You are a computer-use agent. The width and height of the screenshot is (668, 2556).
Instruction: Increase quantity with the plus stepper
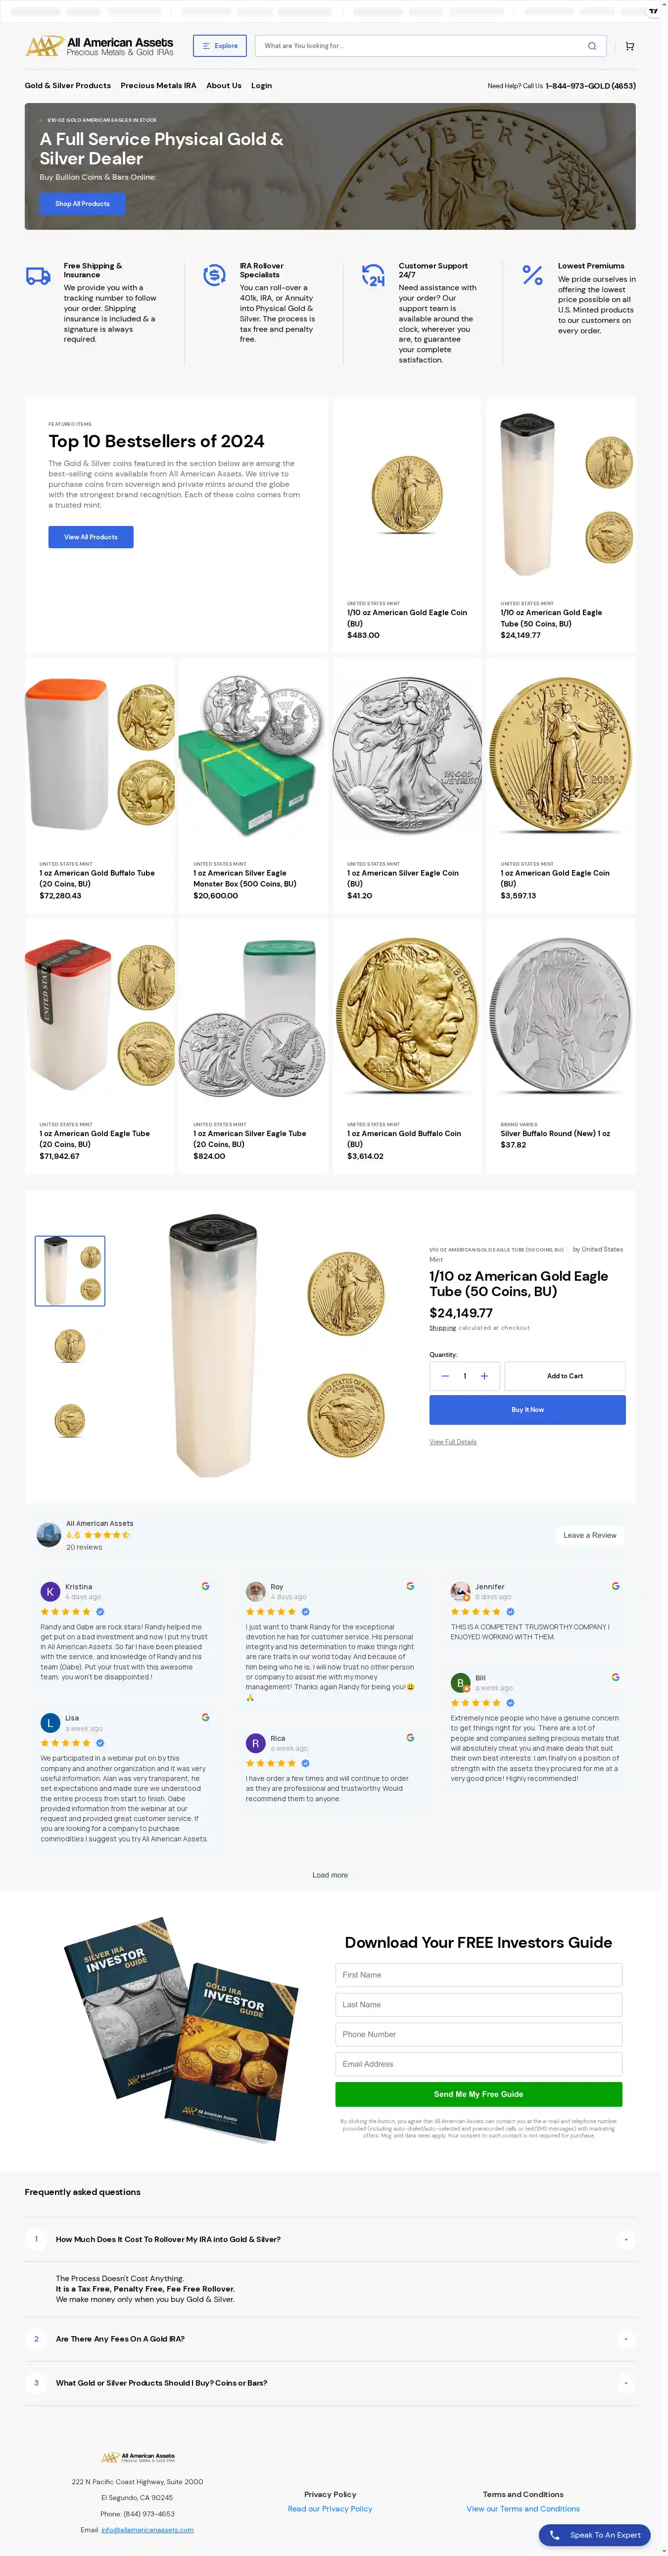coord(483,1375)
